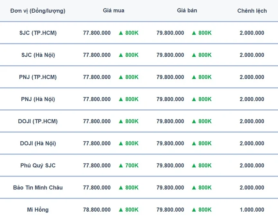Click SJC (Hà Nội) buy price 77.800.000
Screen dimensions: 278x219
pyautogui.click(x=97, y=55)
